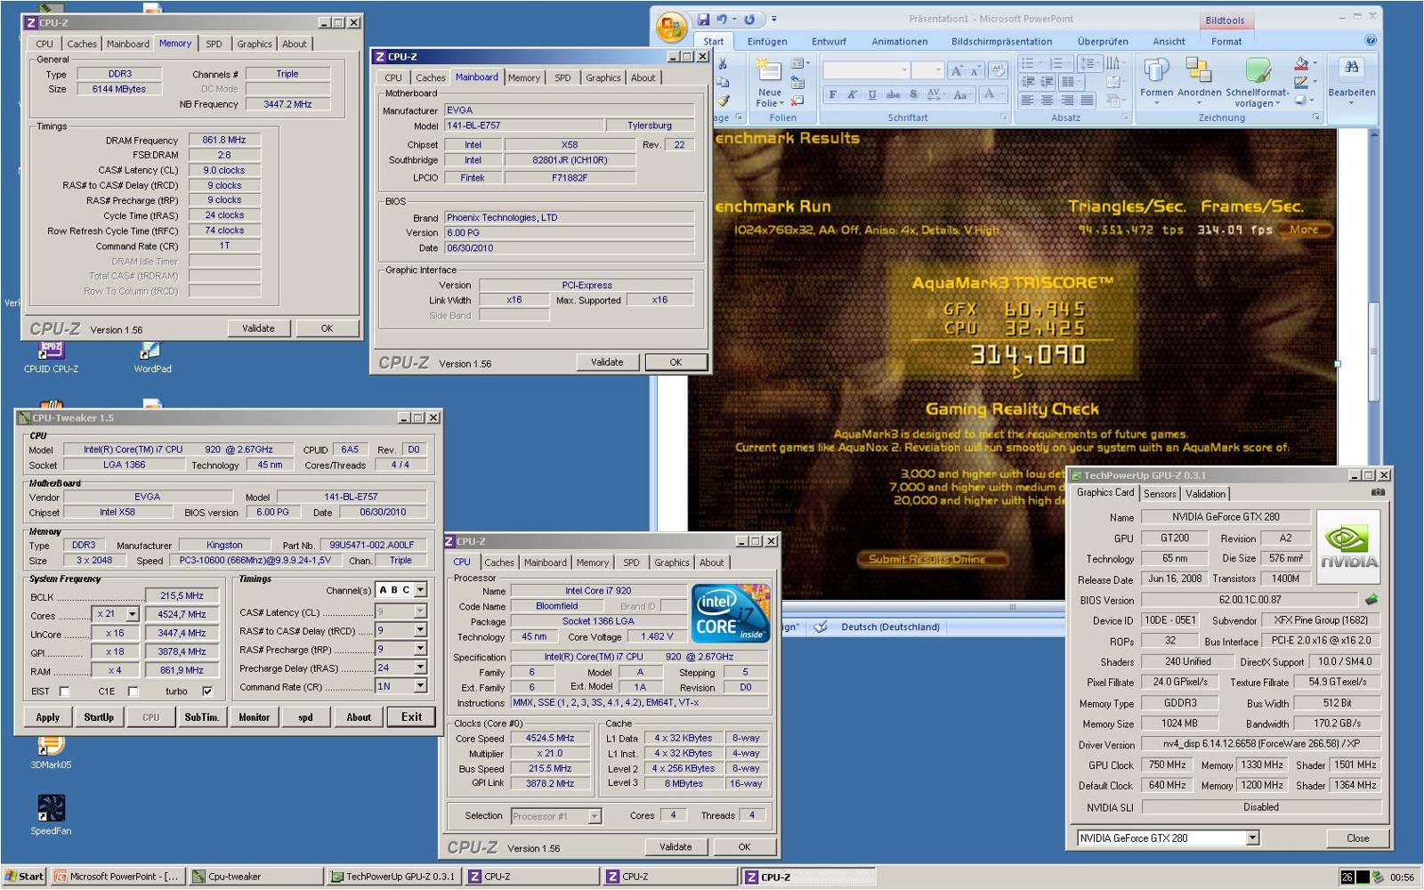Click the GPU-Z camera screenshot icon
Viewport: 1424px width, 890px height.
click(x=1377, y=492)
